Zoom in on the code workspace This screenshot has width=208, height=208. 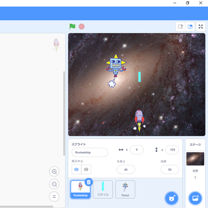pos(54,172)
